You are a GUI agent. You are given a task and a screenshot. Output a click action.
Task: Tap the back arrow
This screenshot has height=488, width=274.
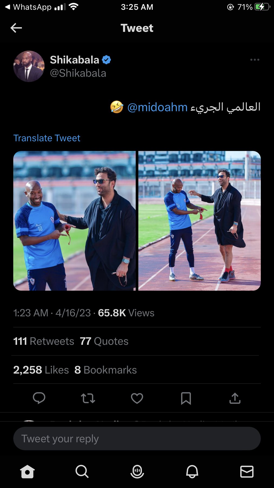[x=16, y=28]
